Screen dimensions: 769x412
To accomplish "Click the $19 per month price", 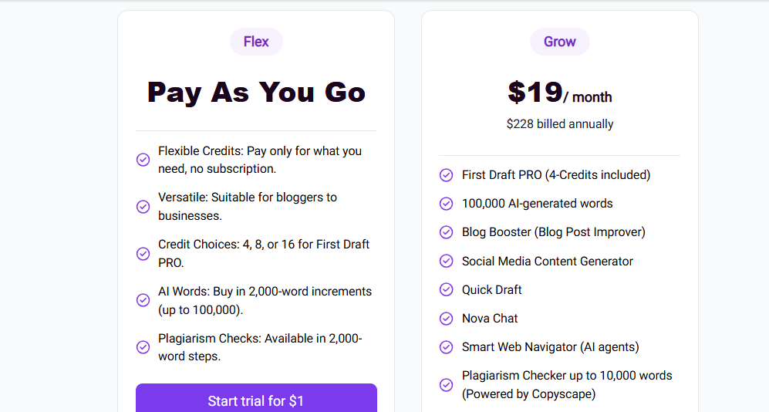I will [x=559, y=93].
